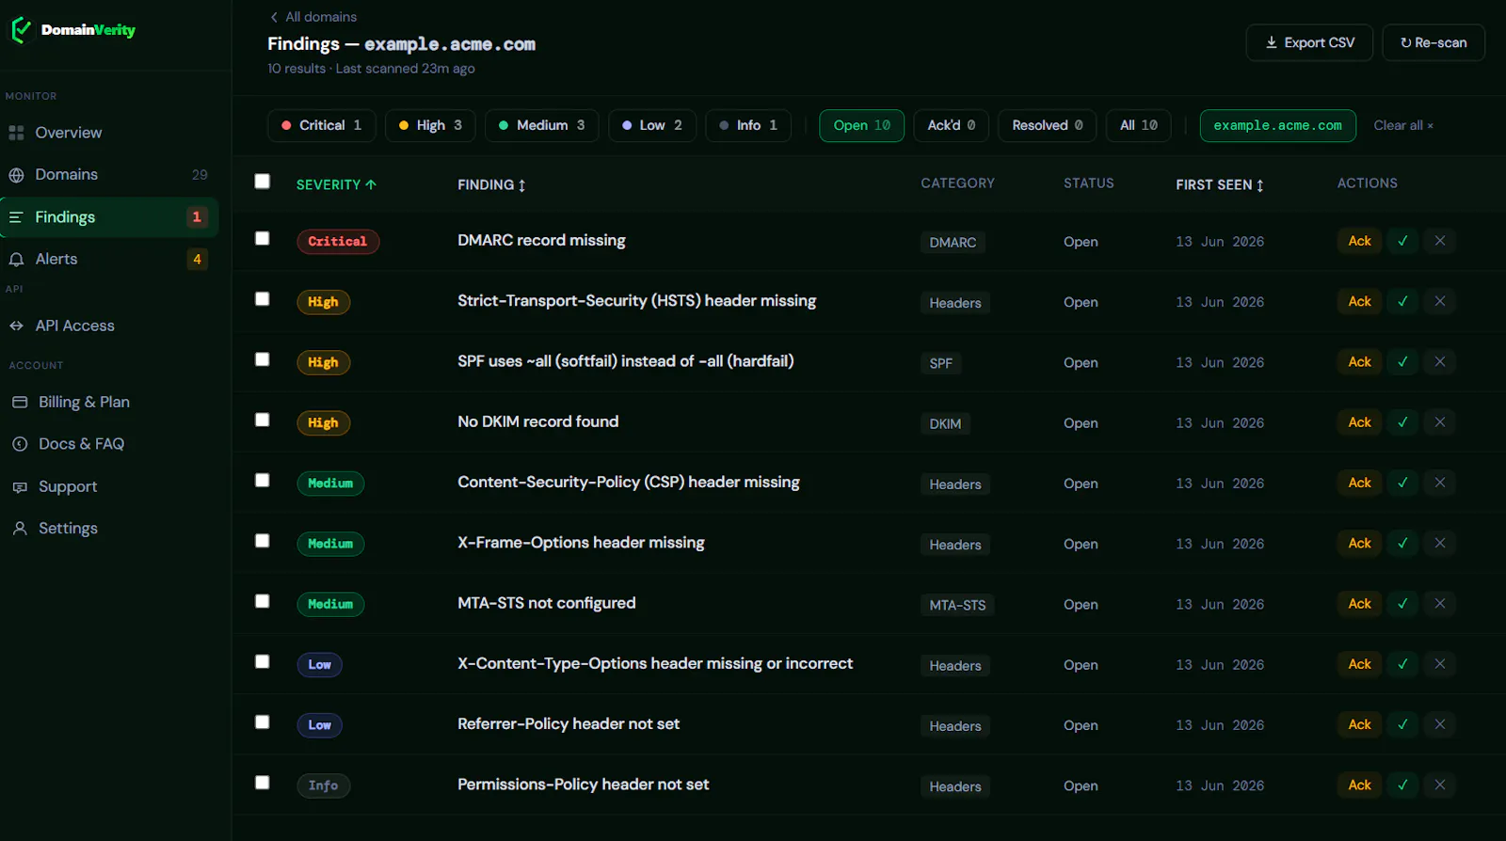The height and width of the screenshot is (841, 1506).
Task: Dismiss No DKIM record with X
Action: coord(1440,422)
